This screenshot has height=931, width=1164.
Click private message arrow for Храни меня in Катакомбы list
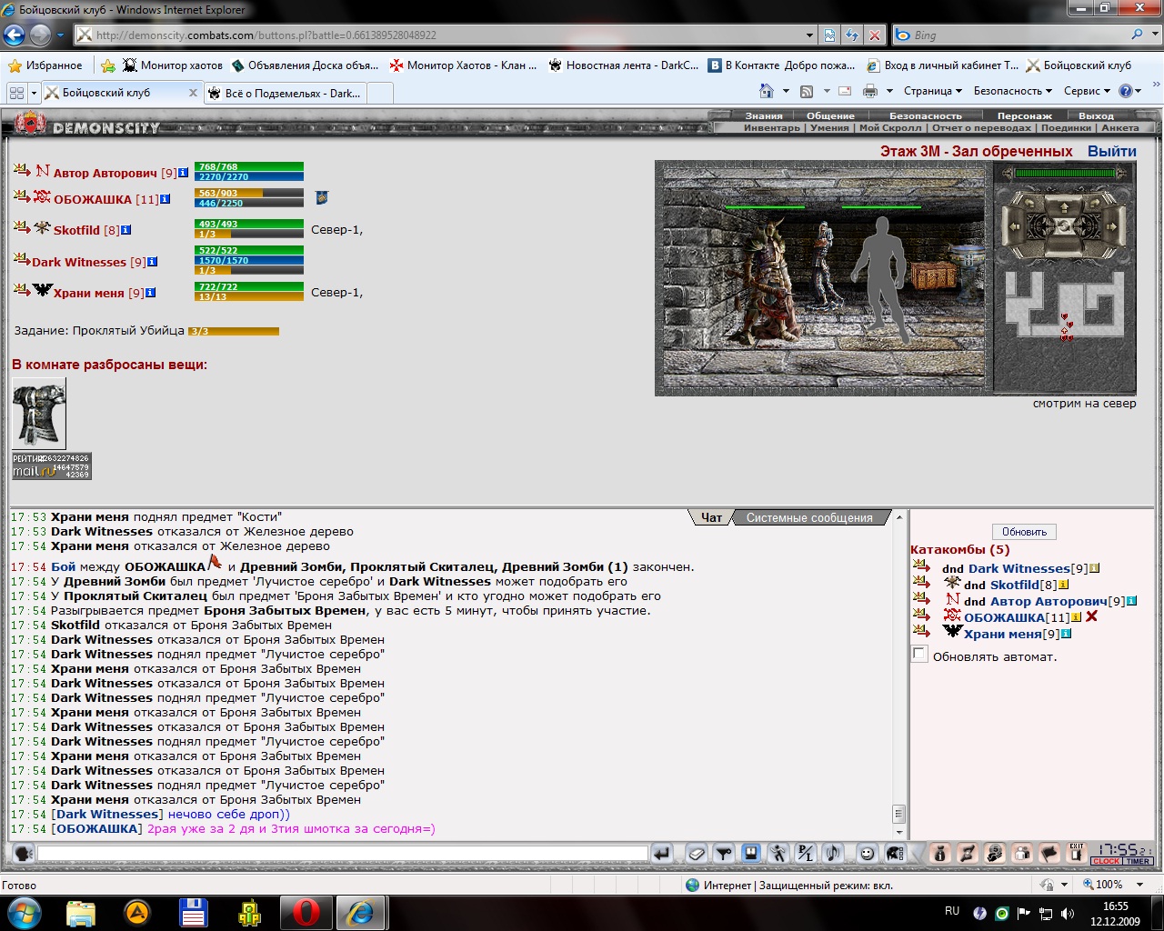(x=922, y=632)
